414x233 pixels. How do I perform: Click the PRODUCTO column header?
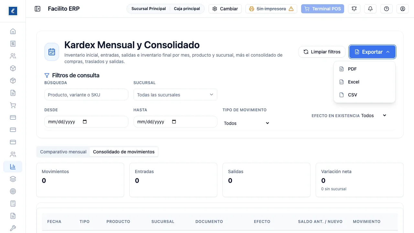[118, 222]
